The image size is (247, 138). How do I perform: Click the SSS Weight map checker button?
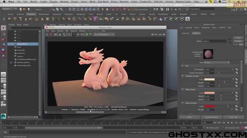pyautogui.click(x=237, y=70)
